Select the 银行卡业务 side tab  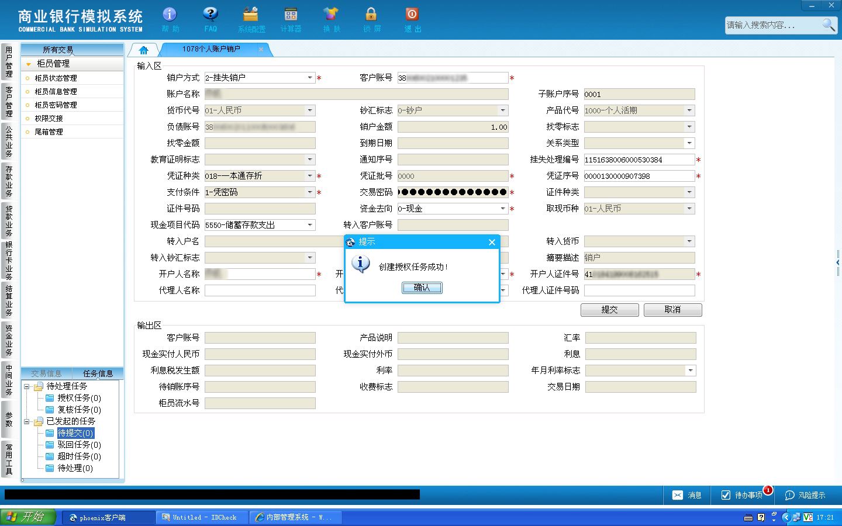pos(9,261)
